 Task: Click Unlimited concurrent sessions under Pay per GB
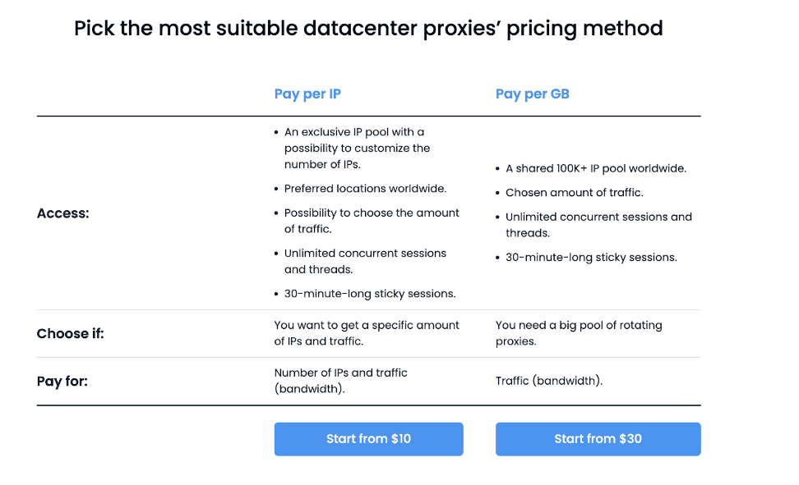click(598, 225)
